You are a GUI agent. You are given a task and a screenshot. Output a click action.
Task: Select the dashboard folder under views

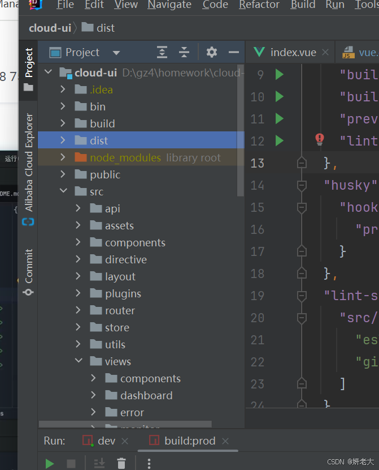[x=141, y=395]
